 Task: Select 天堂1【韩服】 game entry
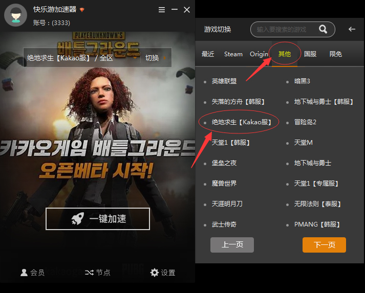point(231,143)
